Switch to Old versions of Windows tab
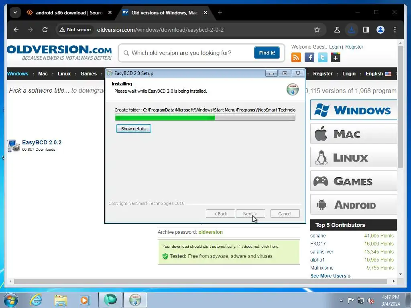Image resolution: width=411 pixels, height=308 pixels. [165, 12]
